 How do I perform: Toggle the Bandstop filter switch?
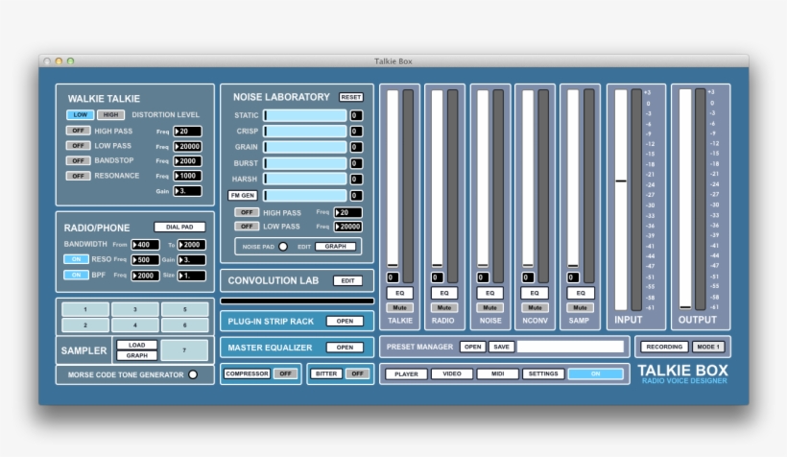[78, 160]
